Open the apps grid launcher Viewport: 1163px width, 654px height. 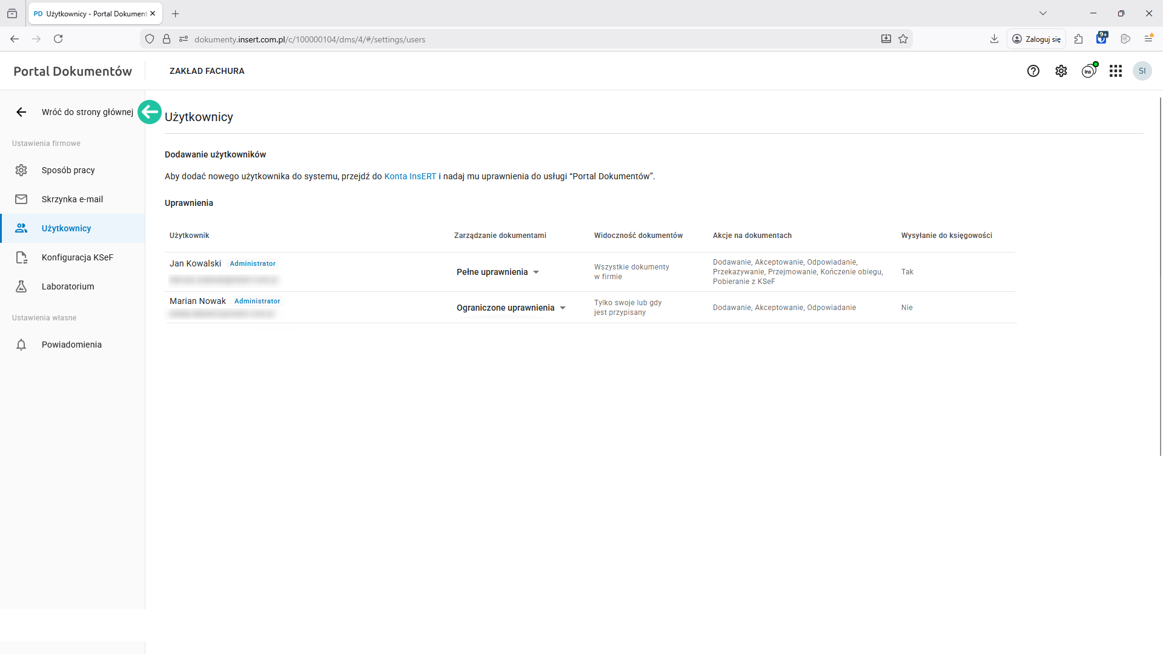click(1116, 71)
